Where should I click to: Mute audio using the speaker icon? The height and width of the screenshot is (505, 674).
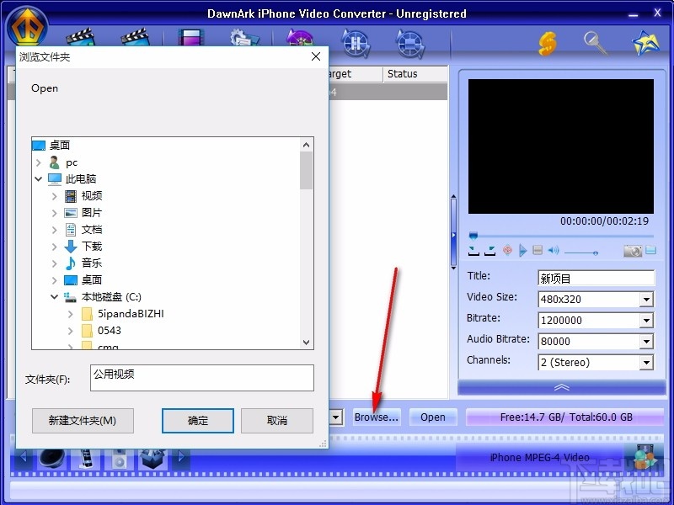coord(554,250)
